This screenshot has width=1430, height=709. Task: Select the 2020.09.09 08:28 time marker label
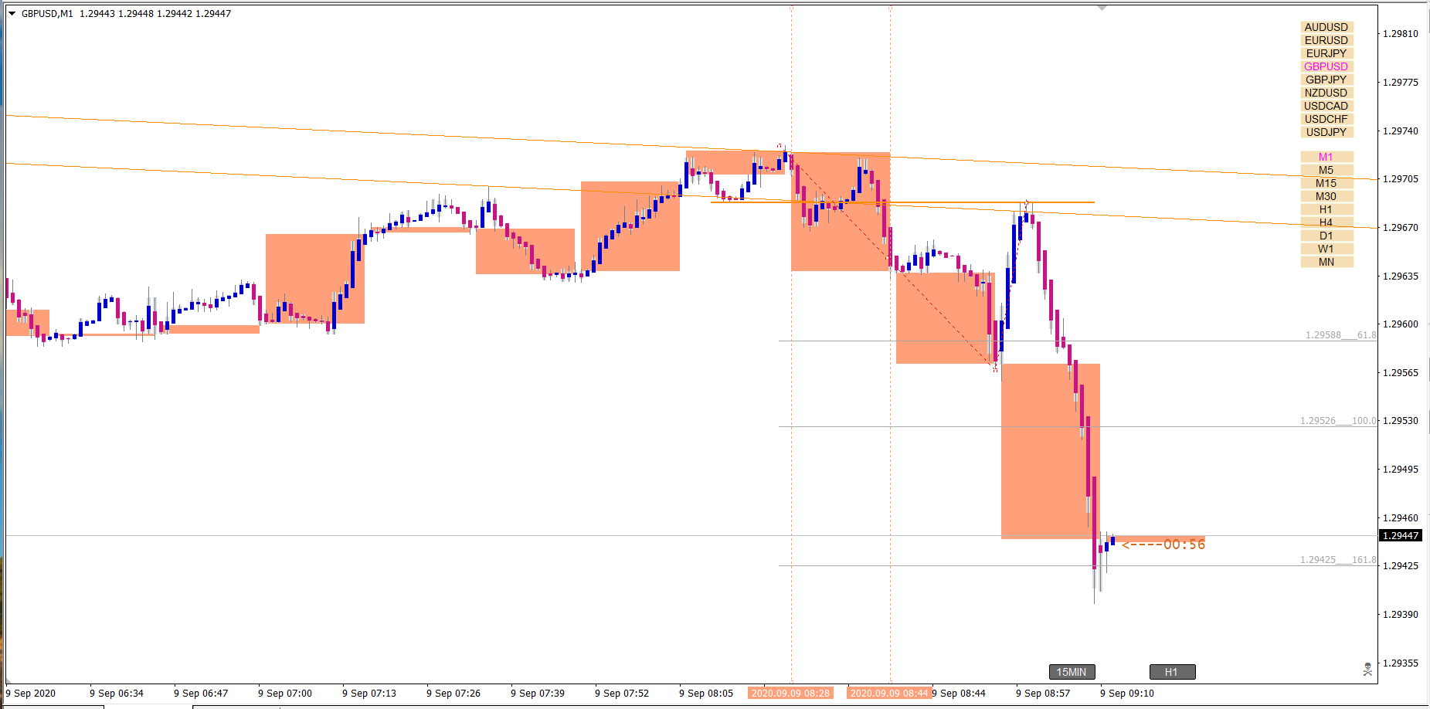point(790,693)
